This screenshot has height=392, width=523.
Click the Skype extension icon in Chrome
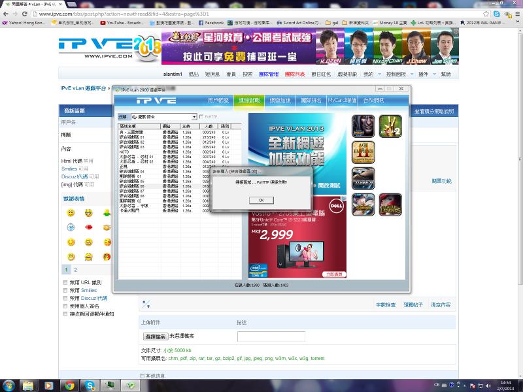click(497, 14)
